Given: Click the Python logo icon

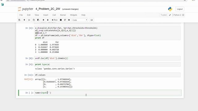Looking at the screenshot, I should click(x=170, y=9).
